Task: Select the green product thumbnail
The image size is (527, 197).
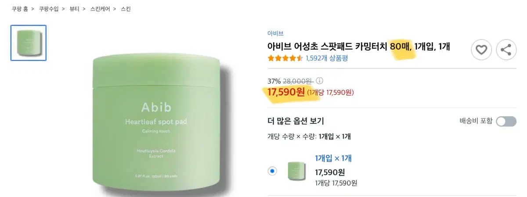Action: click(29, 43)
